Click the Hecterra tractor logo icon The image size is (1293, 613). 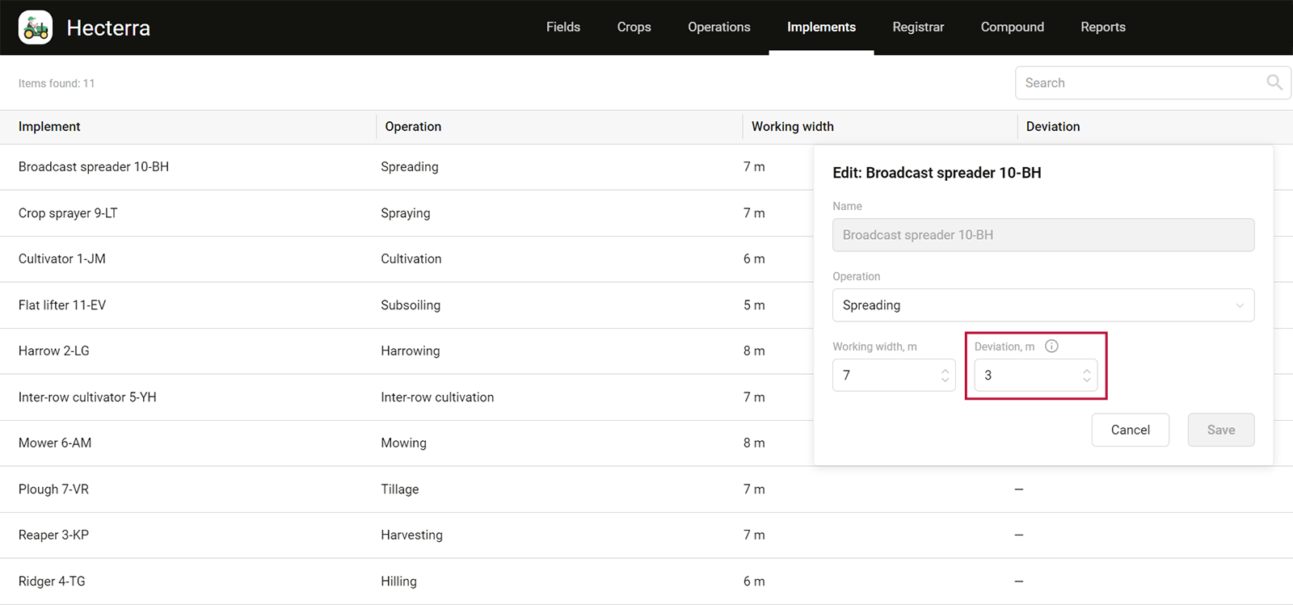coord(36,27)
